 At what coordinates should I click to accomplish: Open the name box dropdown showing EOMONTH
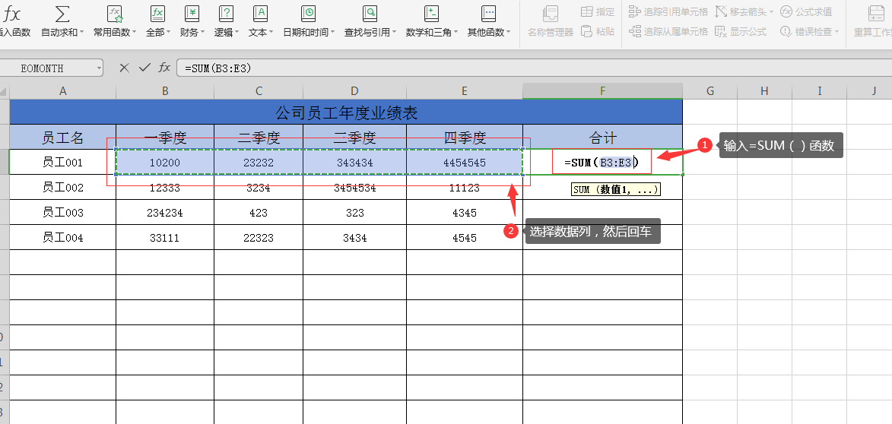[x=99, y=68]
